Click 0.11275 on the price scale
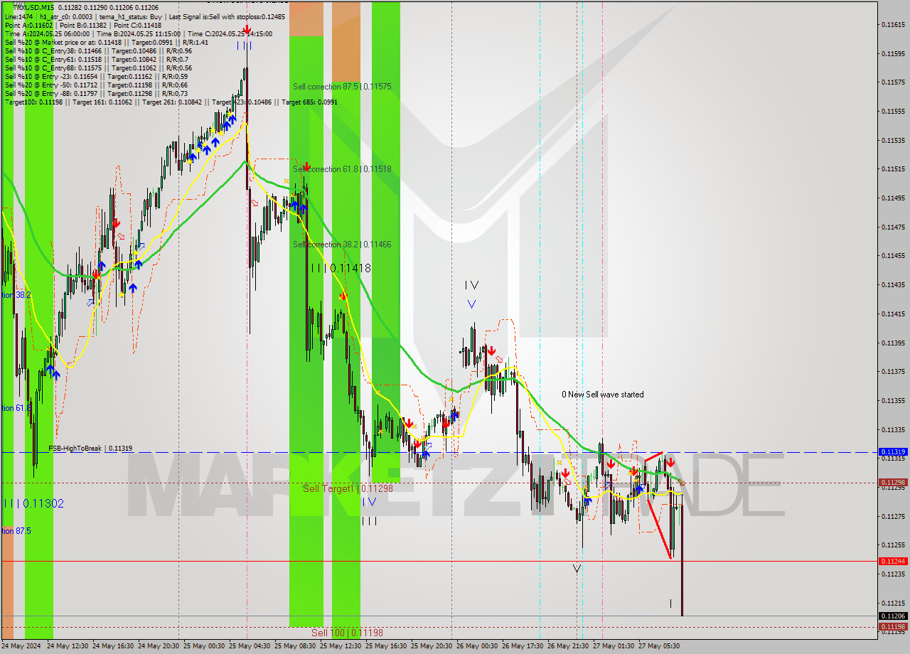 [x=893, y=517]
